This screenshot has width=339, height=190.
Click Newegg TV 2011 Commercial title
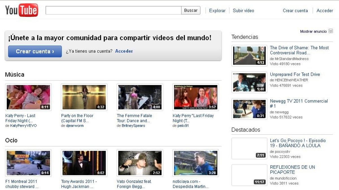[299, 103]
